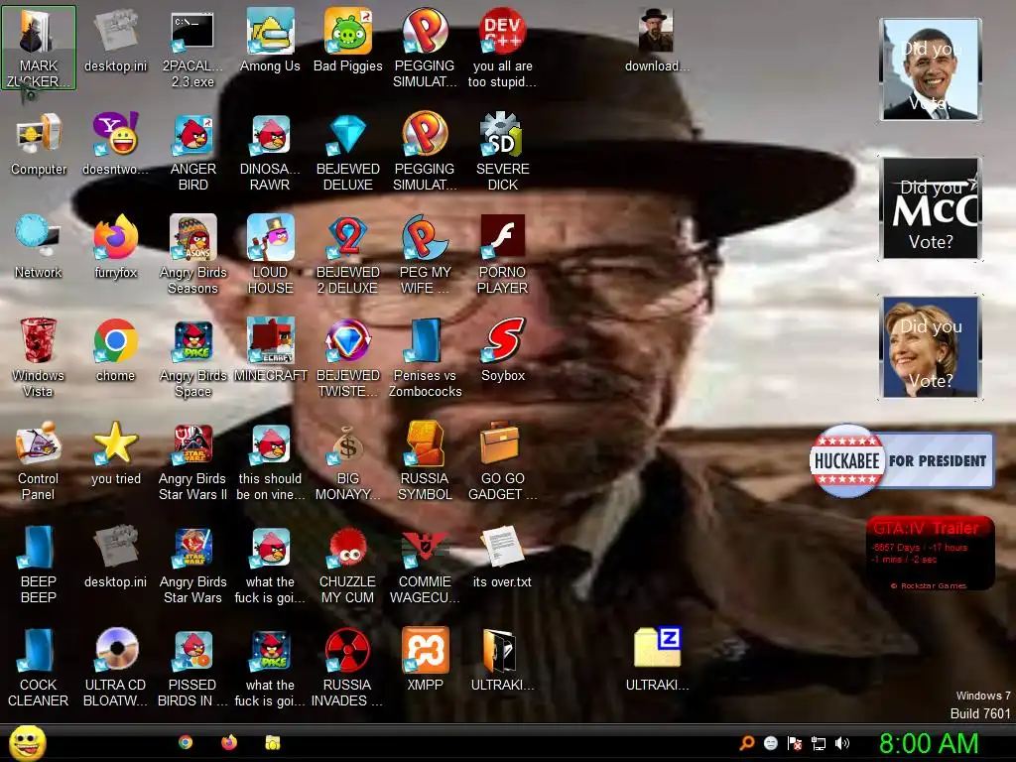Open the Action Center flag icon
This screenshot has height=762, width=1016.
pyautogui.click(x=795, y=743)
